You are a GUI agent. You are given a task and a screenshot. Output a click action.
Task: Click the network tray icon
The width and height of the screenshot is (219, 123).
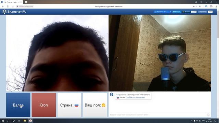coord(200,121)
